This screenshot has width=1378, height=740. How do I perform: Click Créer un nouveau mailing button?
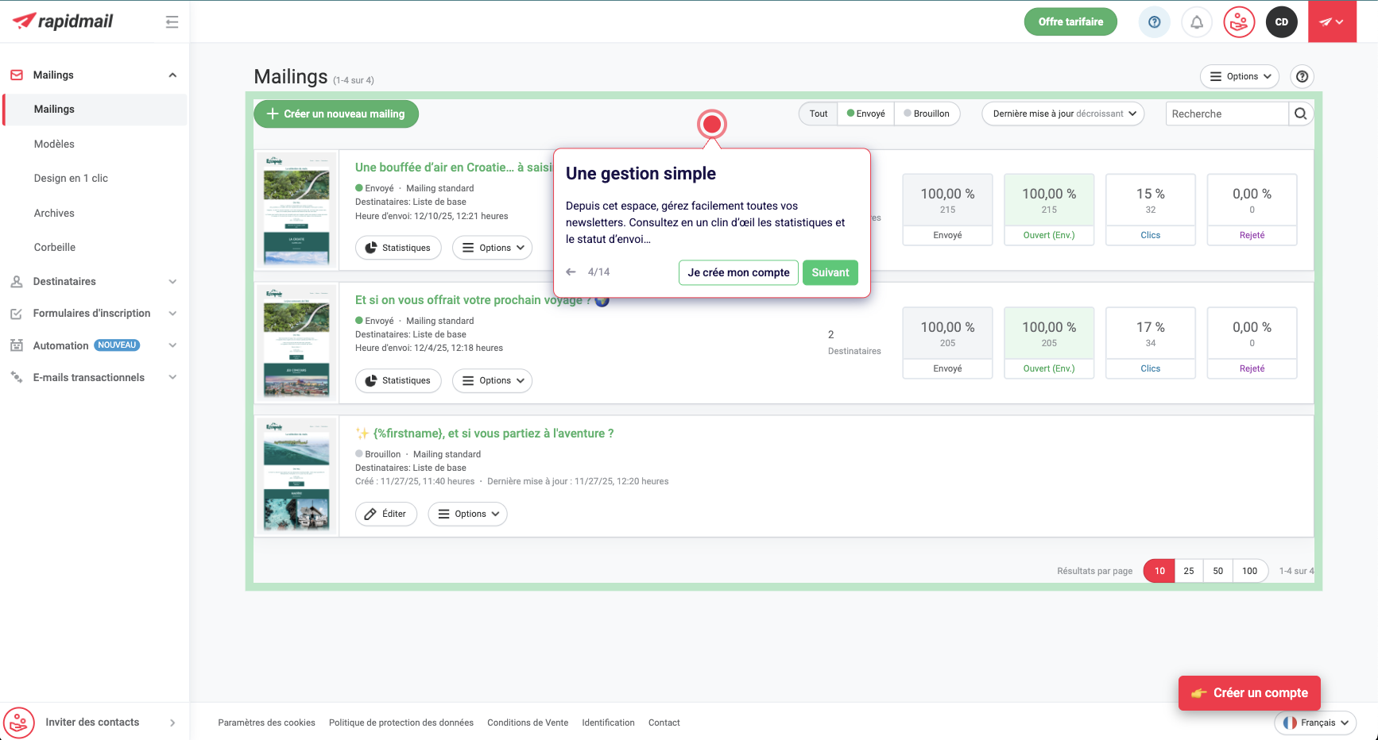point(336,114)
